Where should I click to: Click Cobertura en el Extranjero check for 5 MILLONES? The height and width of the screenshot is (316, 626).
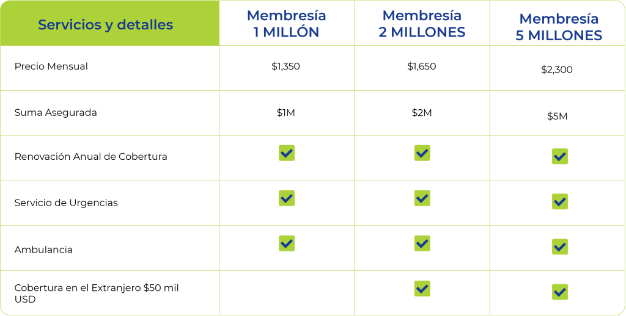point(560,292)
